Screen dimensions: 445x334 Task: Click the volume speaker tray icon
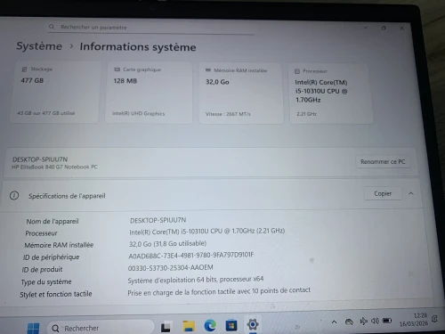(x=375, y=321)
